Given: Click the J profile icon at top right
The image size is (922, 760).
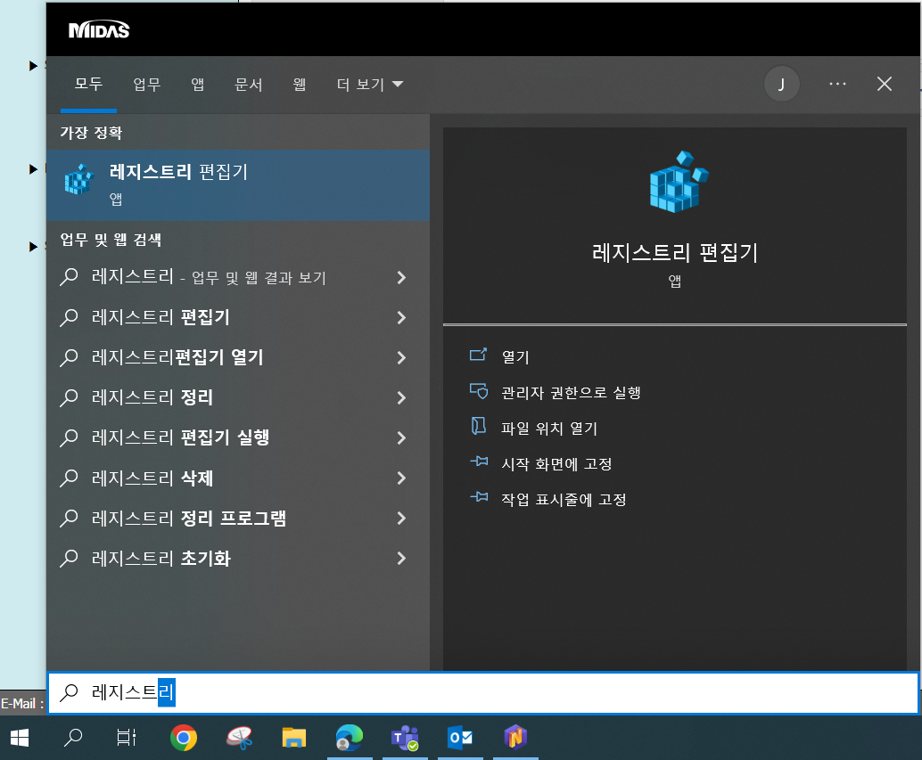Looking at the screenshot, I should pos(782,84).
